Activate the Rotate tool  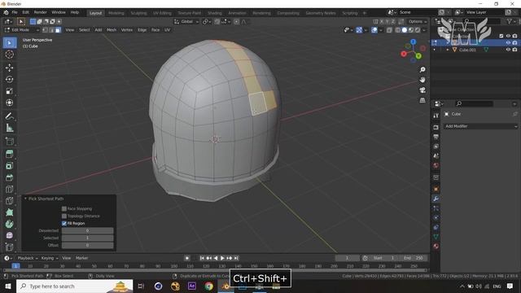click(x=9, y=80)
